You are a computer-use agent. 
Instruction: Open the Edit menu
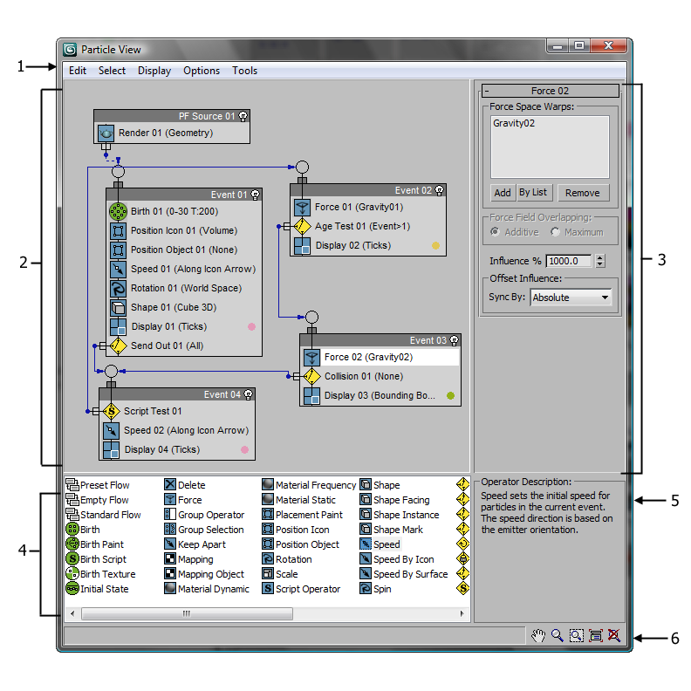pos(78,71)
